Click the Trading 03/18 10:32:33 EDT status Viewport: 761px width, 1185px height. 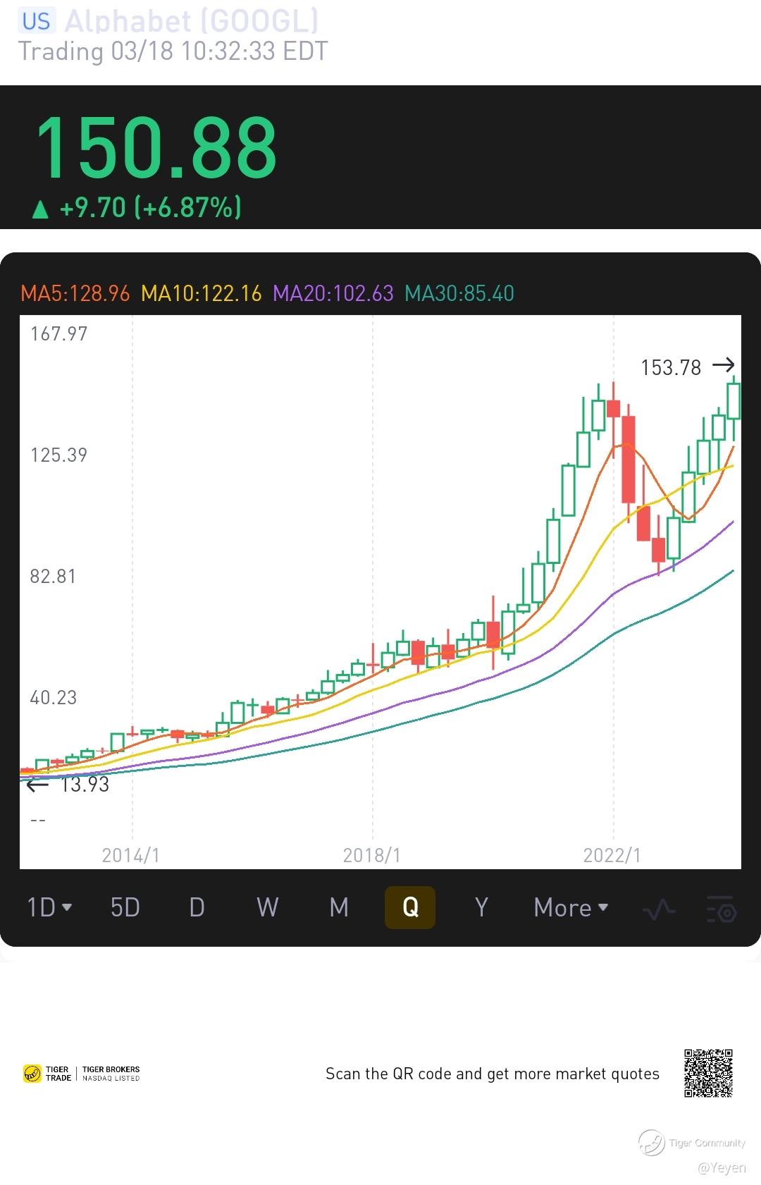point(173,51)
